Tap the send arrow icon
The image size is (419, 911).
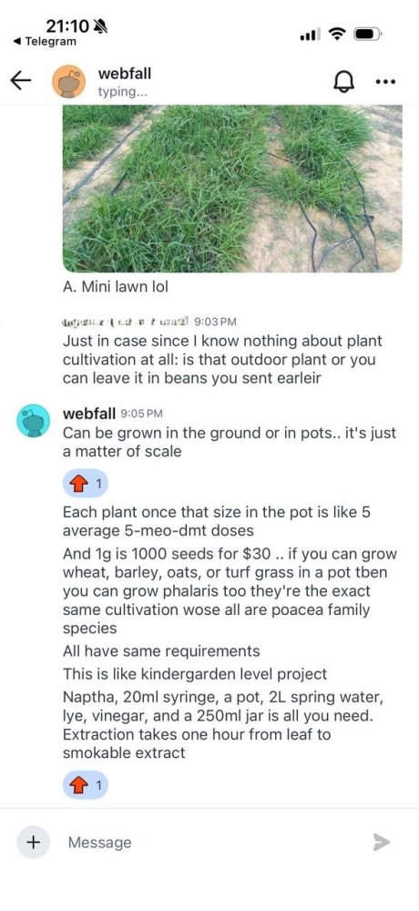(x=382, y=842)
